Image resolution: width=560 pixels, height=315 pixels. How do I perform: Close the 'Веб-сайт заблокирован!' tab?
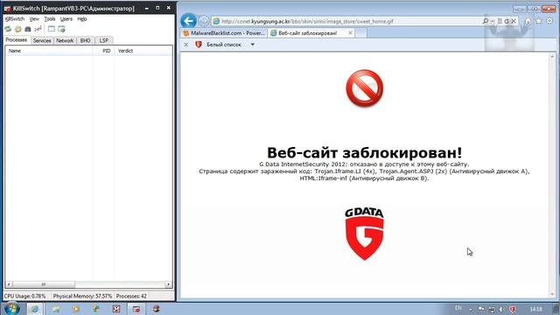point(350,33)
